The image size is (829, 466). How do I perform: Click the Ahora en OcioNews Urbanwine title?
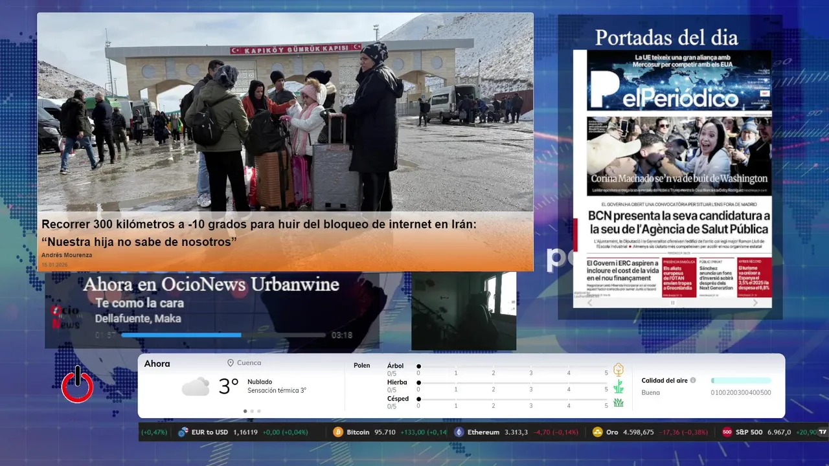point(211,284)
